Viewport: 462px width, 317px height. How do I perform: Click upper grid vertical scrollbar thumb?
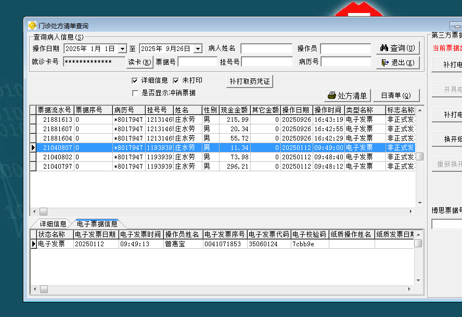click(420, 156)
